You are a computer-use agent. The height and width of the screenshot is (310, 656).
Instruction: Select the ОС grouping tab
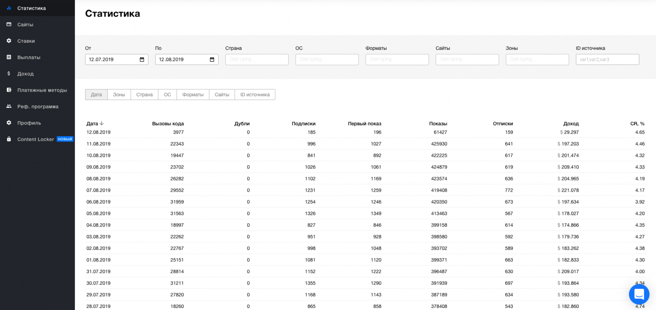tap(168, 95)
